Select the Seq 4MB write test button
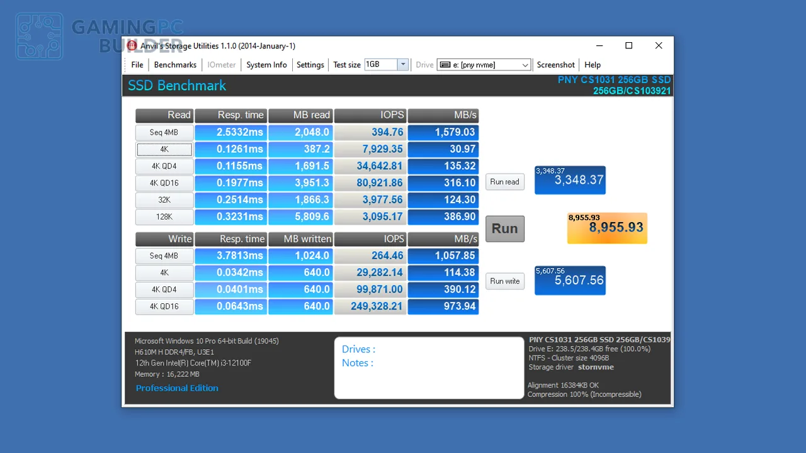Viewport: 806px width, 453px height. (164, 256)
